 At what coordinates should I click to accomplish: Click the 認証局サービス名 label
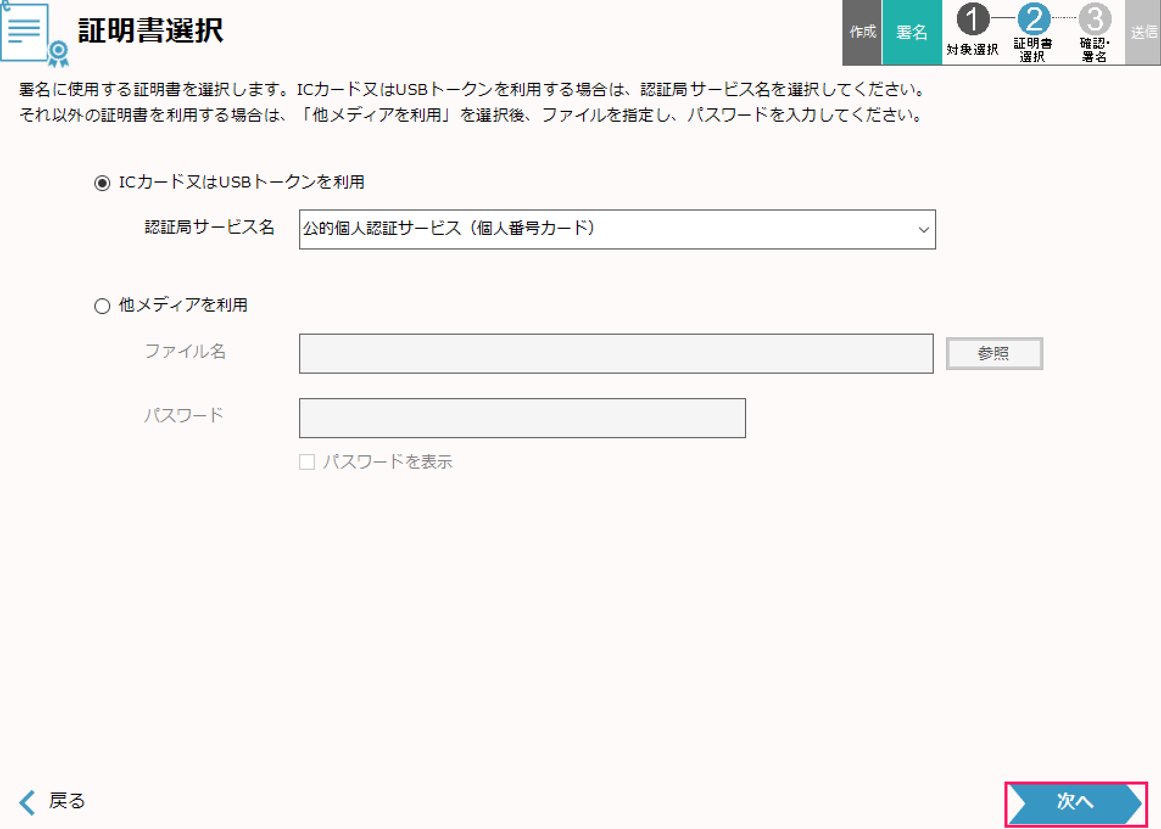(x=210, y=228)
